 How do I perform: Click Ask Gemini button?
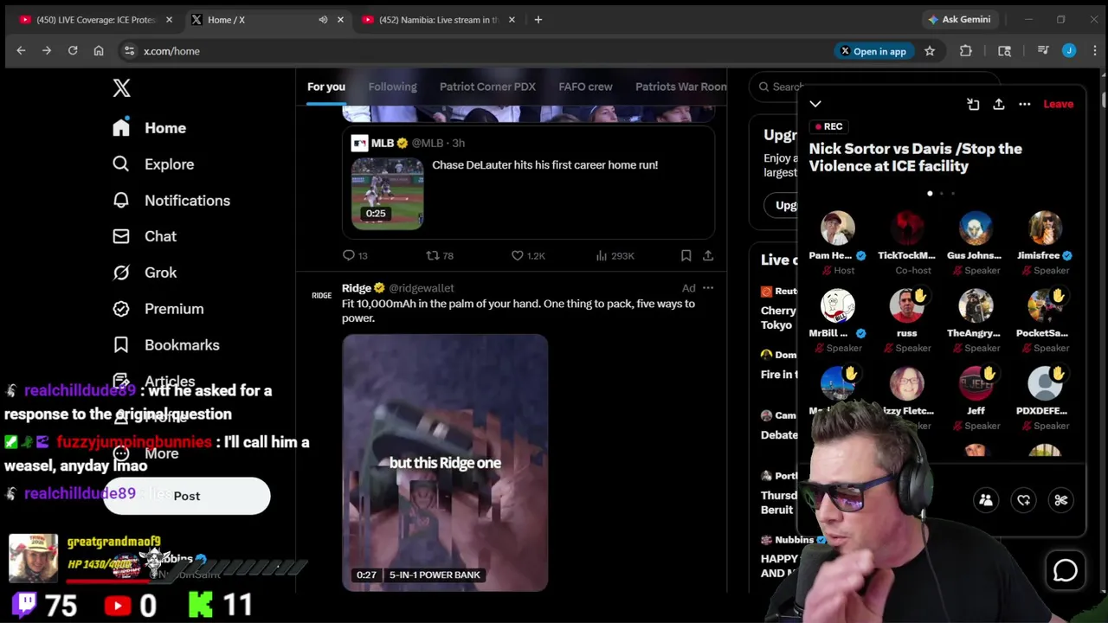(x=958, y=19)
